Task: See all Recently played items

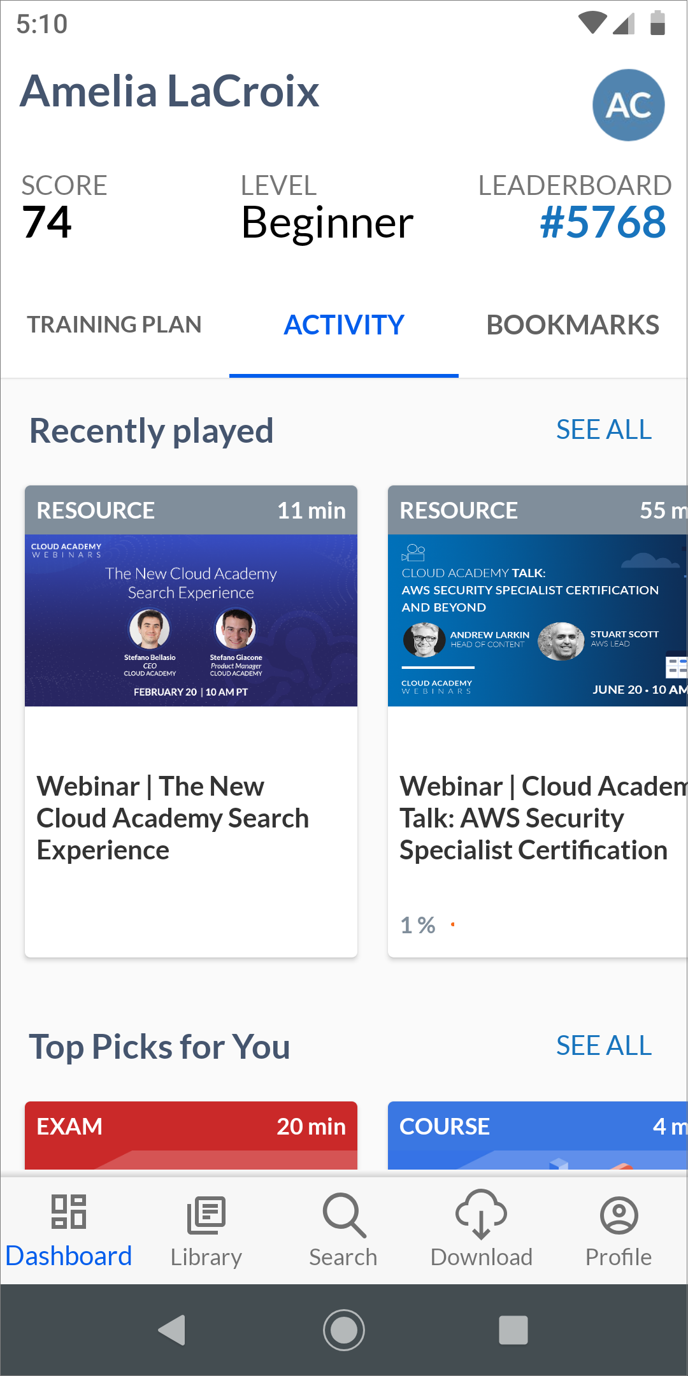Action: coord(604,430)
